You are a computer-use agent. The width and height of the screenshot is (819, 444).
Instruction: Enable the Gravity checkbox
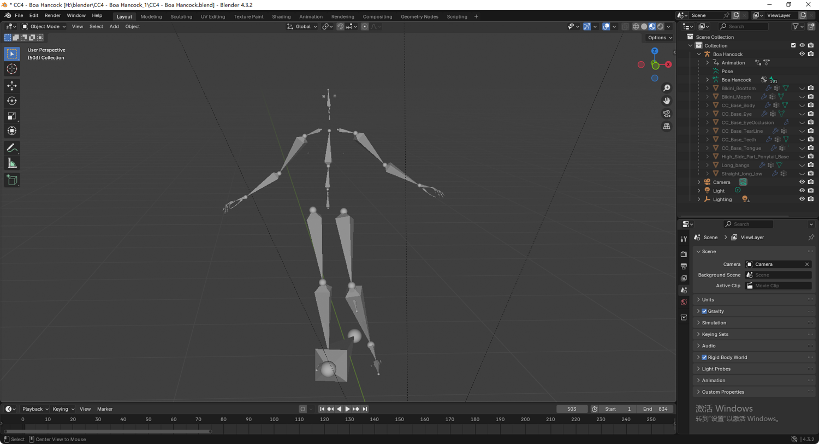[x=704, y=311]
